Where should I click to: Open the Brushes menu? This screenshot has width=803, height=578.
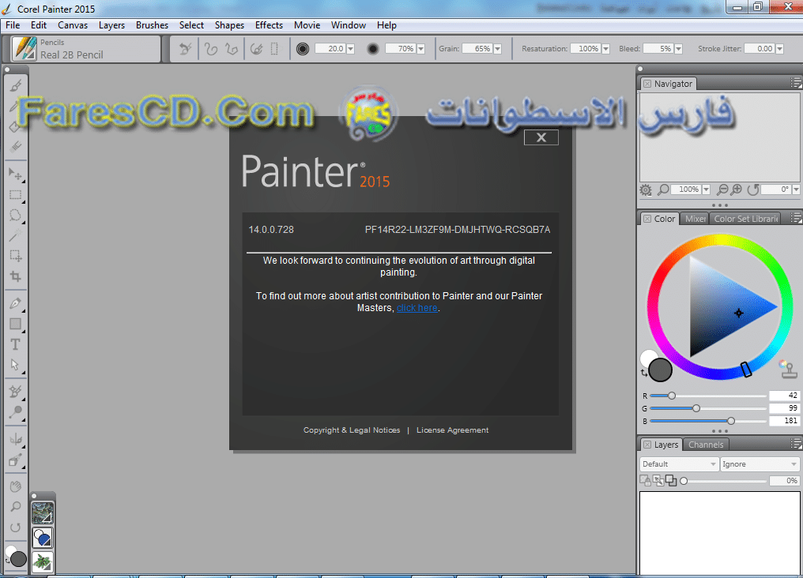tap(152, 25)
